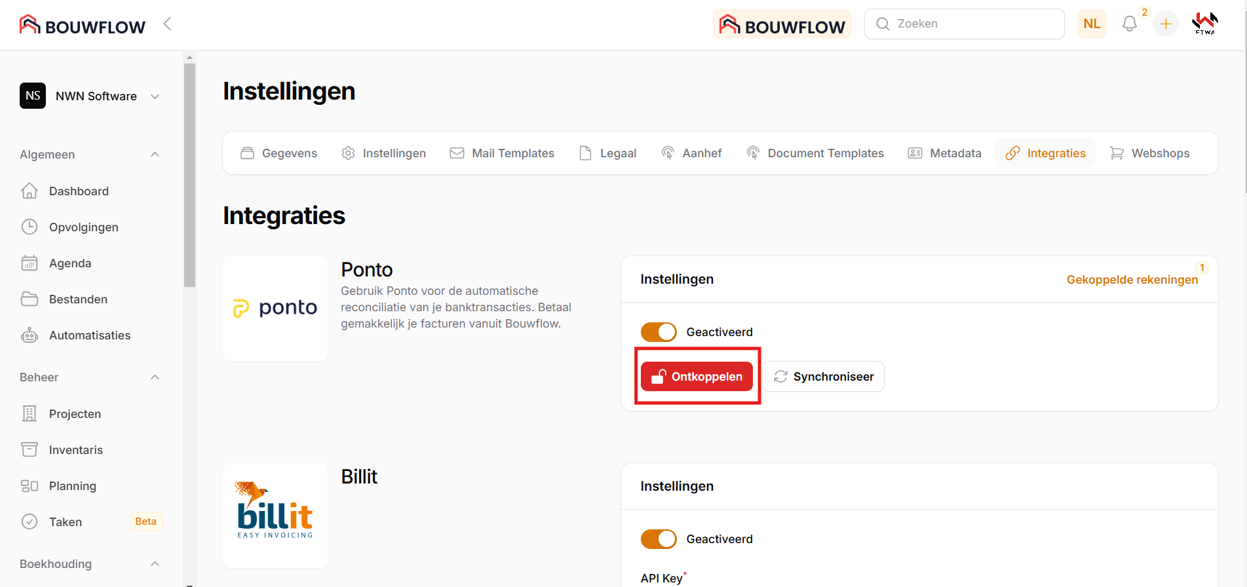Screen dimensions: 1247x587
Task: Click the orange plus add icon
Action: click(x=1166, y=24)
